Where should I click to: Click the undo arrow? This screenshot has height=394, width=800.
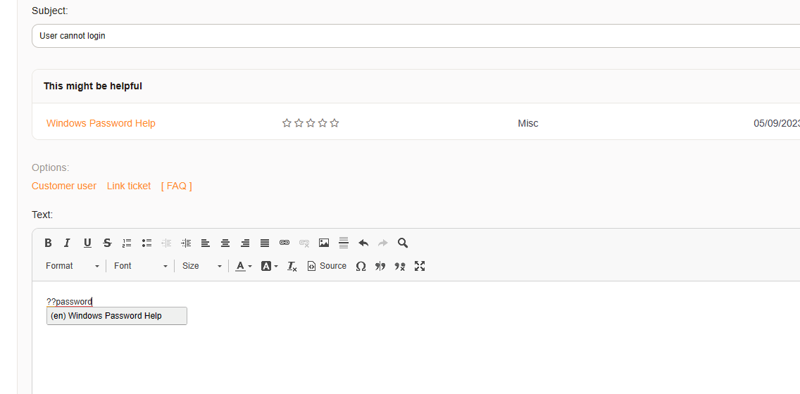pos(363,243)
